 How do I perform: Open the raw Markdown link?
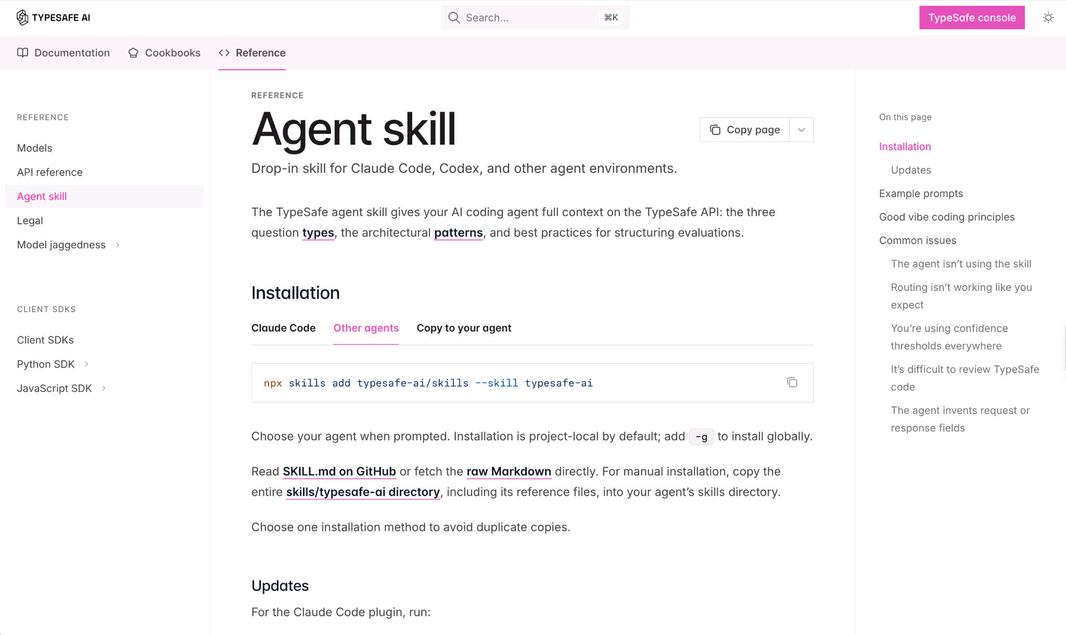click(509, 472)
